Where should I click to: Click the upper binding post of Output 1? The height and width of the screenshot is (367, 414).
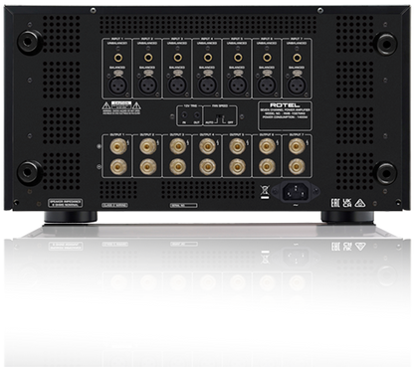[x=118, y=146]
